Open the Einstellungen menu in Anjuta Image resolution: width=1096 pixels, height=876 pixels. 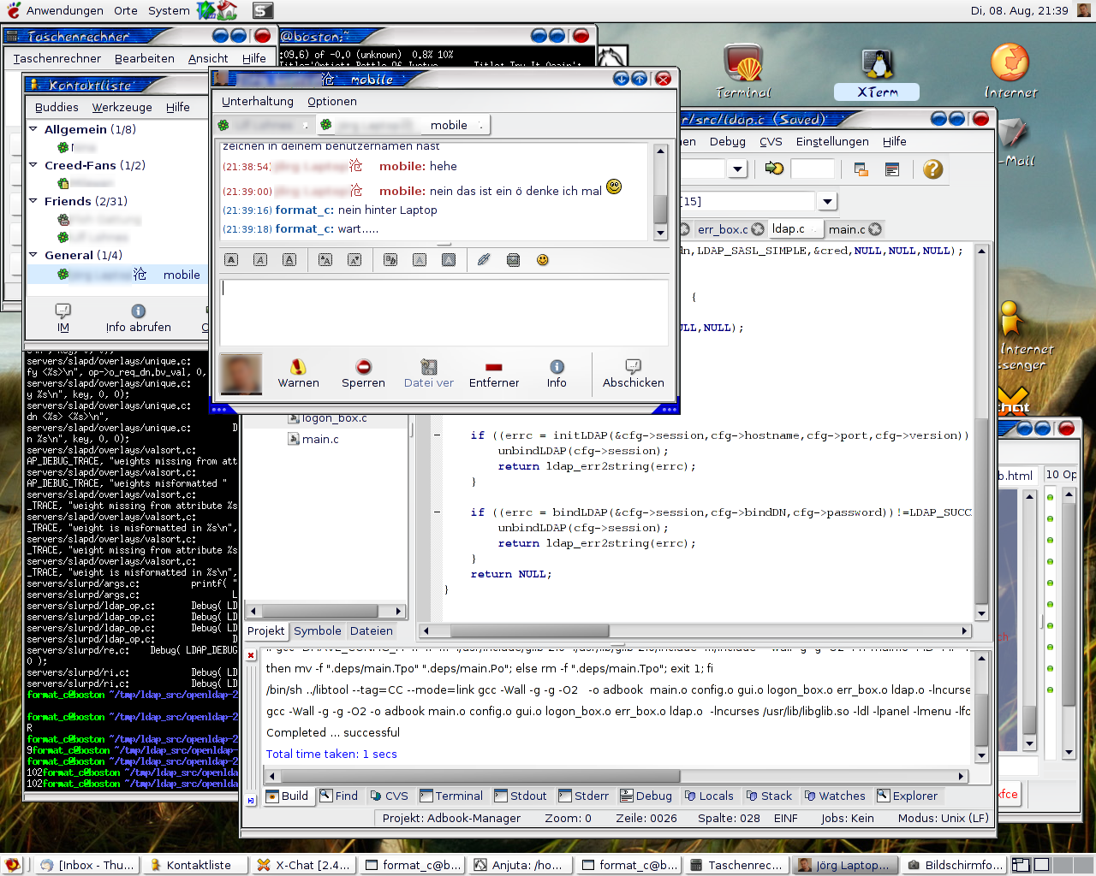[x=831, y=142]
